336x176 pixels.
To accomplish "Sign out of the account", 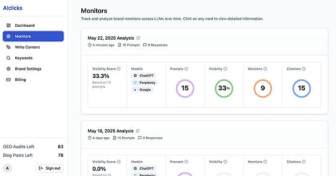I will [50, 168].
